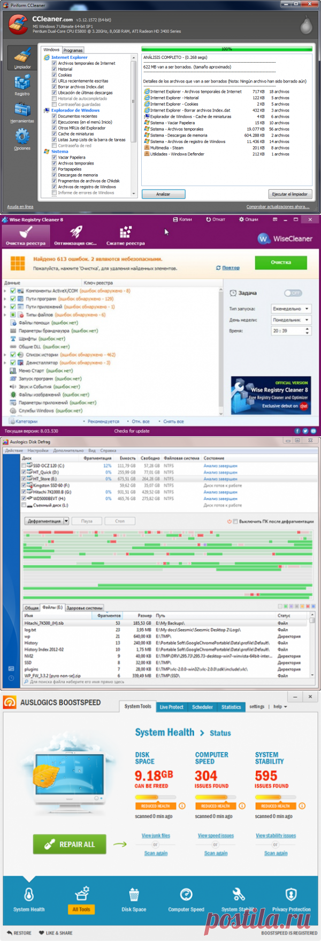Open Disk Space trash icon in BoostSpeed
The image size is (321, 941).
click(134, 894)
